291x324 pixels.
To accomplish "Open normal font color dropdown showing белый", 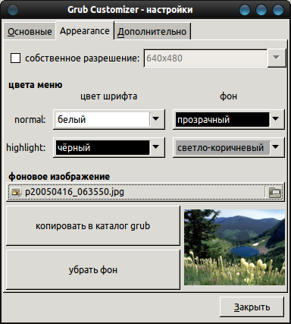I will (109, 119).
